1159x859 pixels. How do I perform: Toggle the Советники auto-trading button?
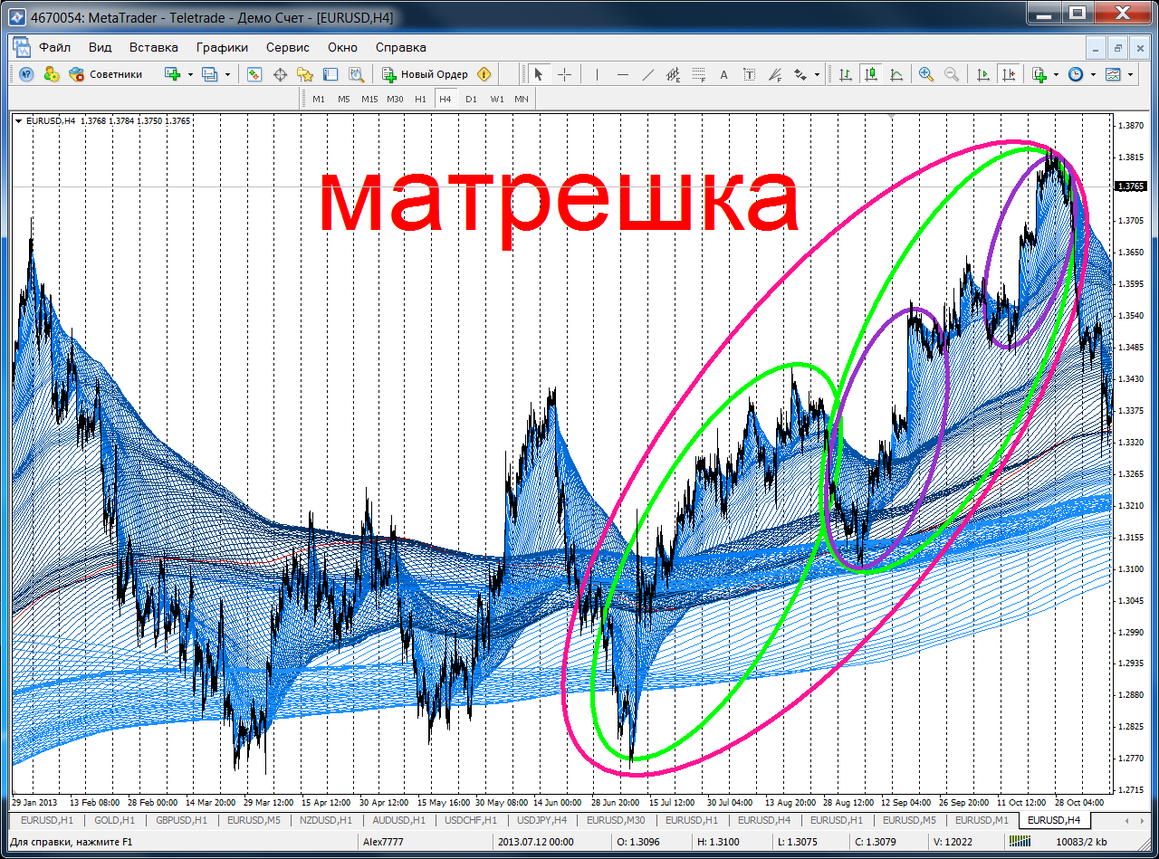click(x=106, y=74)
